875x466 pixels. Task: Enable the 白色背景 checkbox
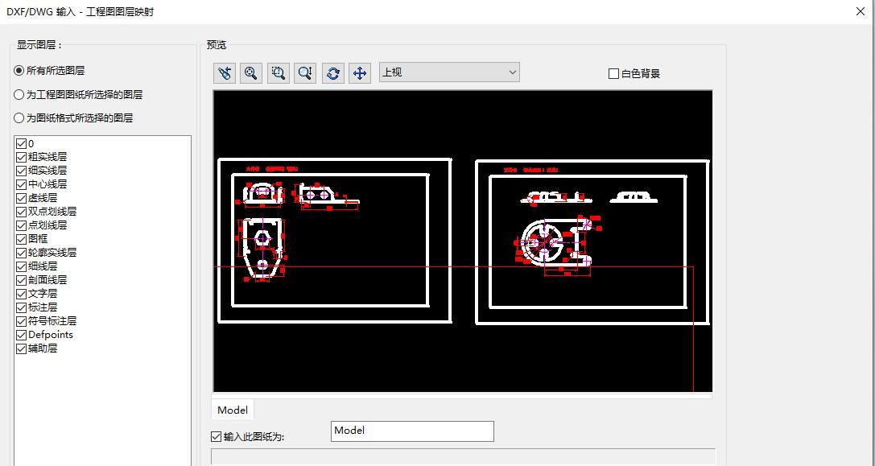click(614, 74)
